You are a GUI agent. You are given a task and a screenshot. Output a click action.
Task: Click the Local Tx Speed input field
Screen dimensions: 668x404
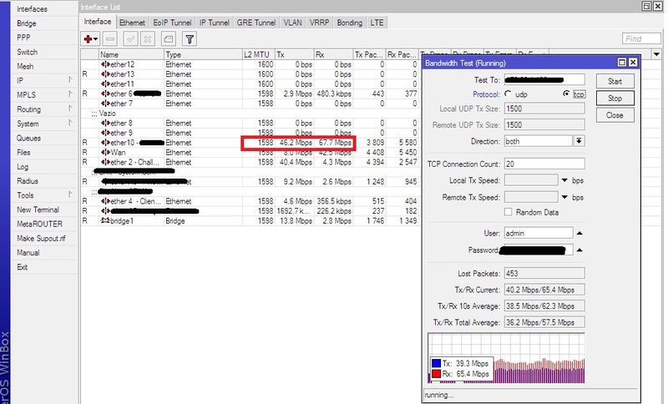531,180
